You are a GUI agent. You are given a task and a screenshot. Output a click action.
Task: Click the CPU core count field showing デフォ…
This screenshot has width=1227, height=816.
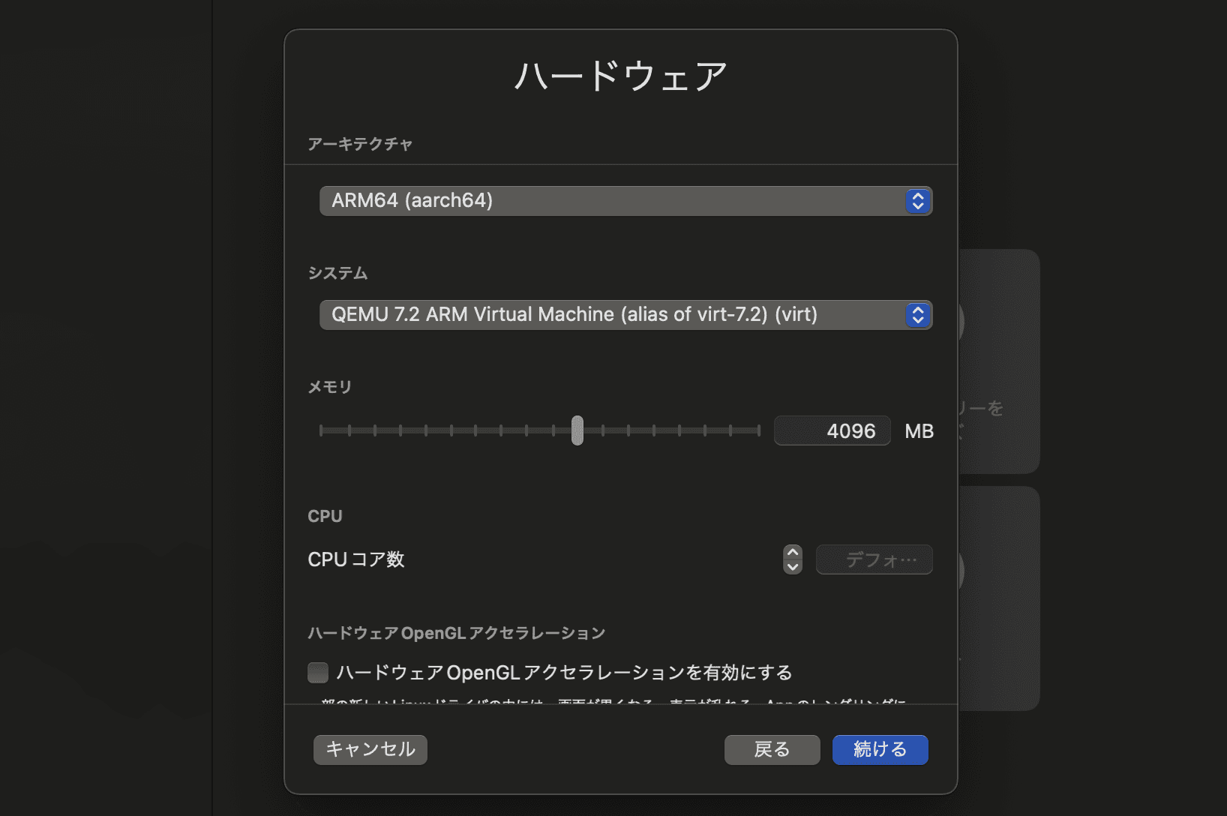tap(874, 560)
